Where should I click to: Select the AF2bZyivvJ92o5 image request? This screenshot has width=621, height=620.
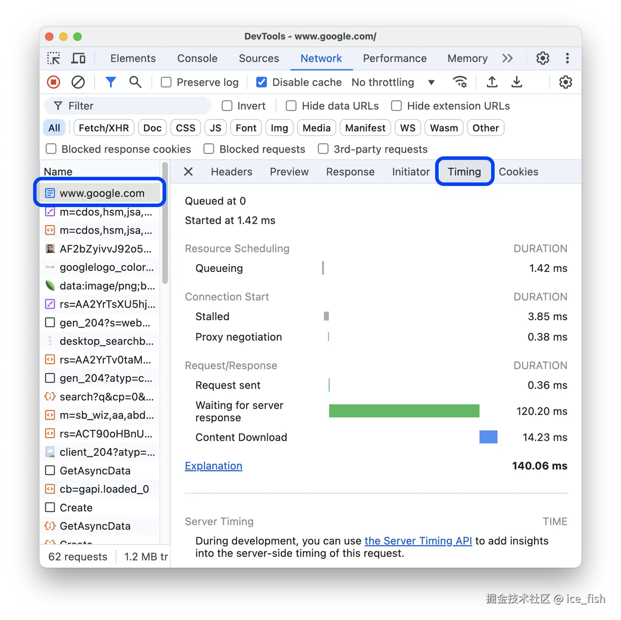pos(100,249)
